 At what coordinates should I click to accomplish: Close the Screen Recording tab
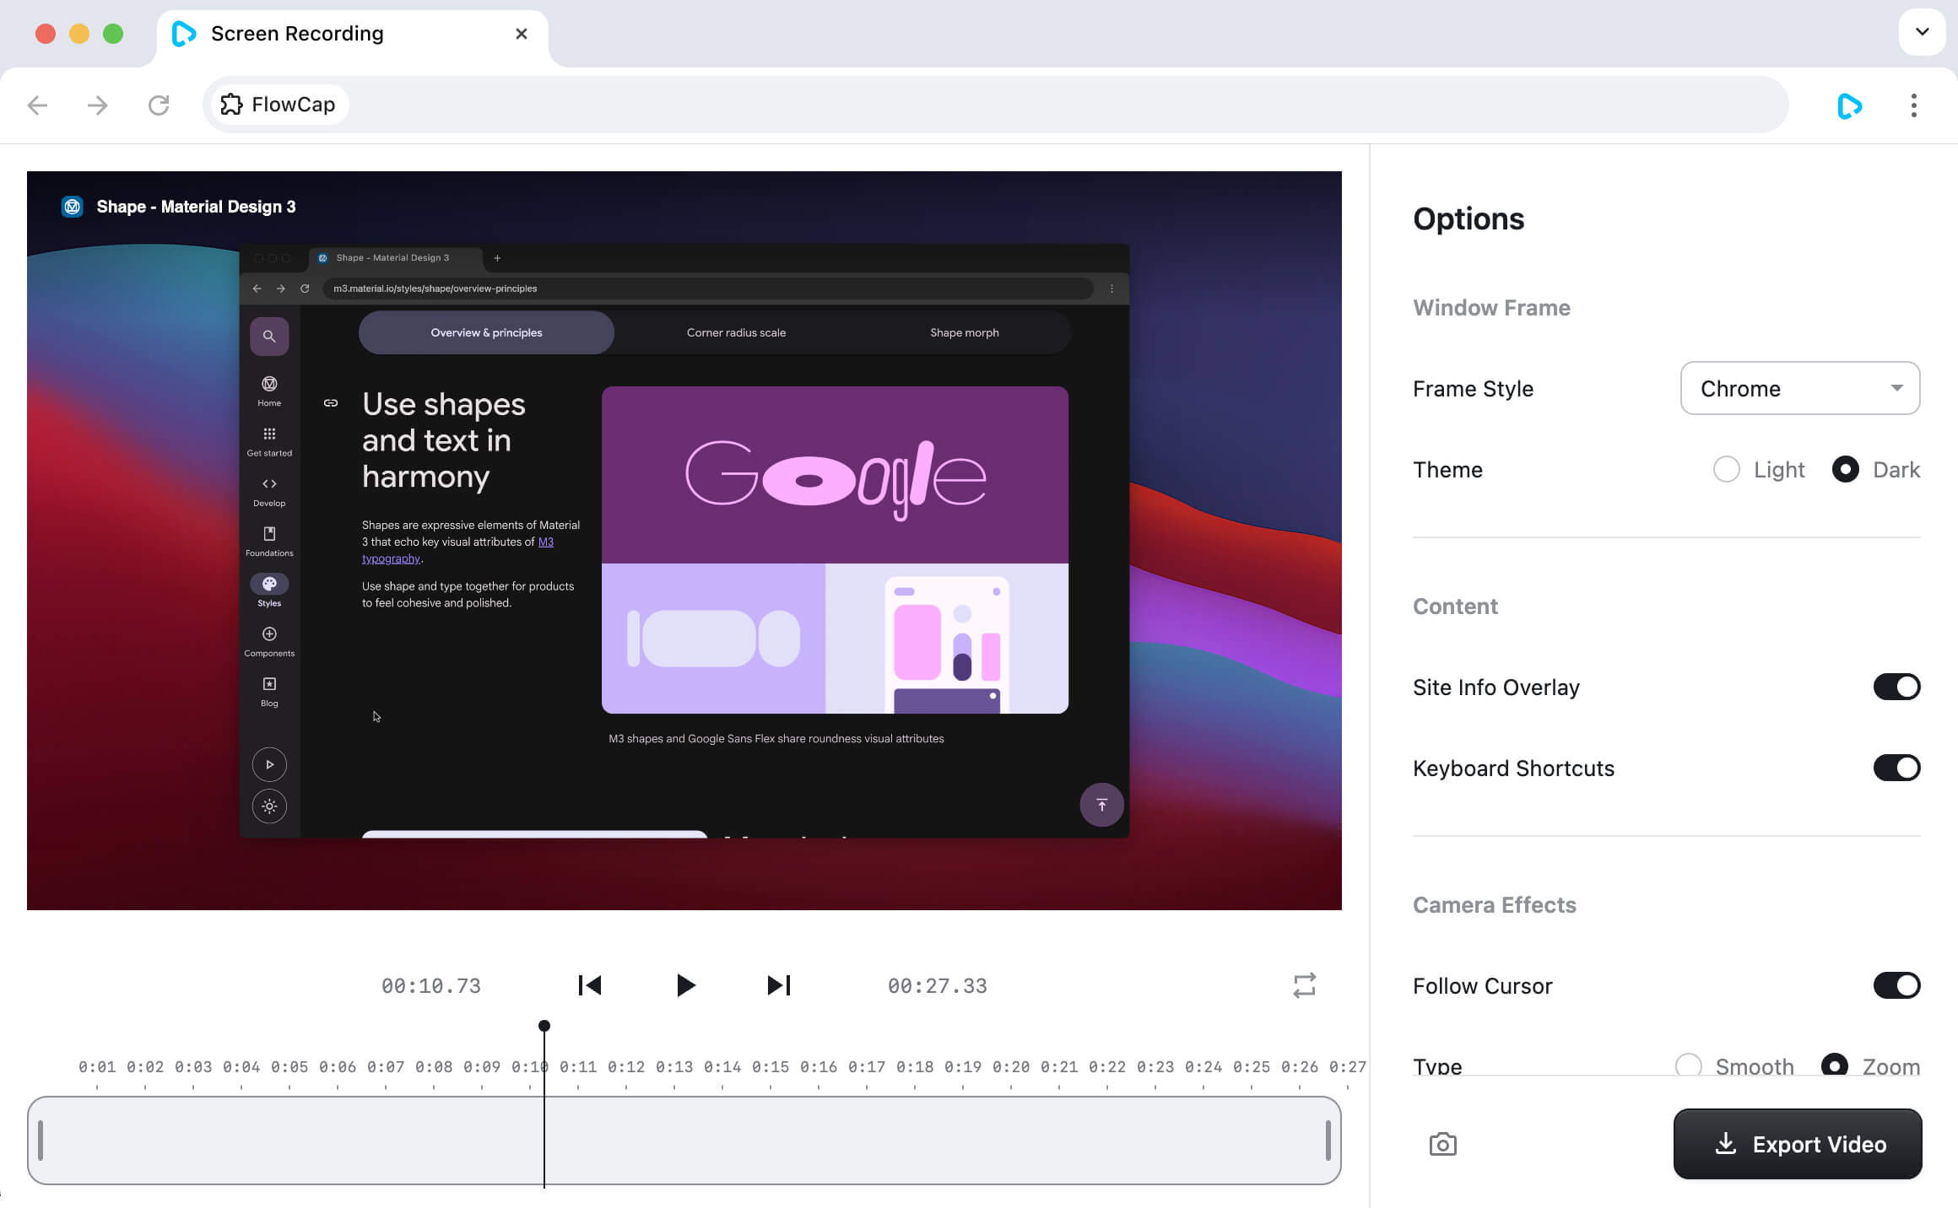[x=521, y=34]
